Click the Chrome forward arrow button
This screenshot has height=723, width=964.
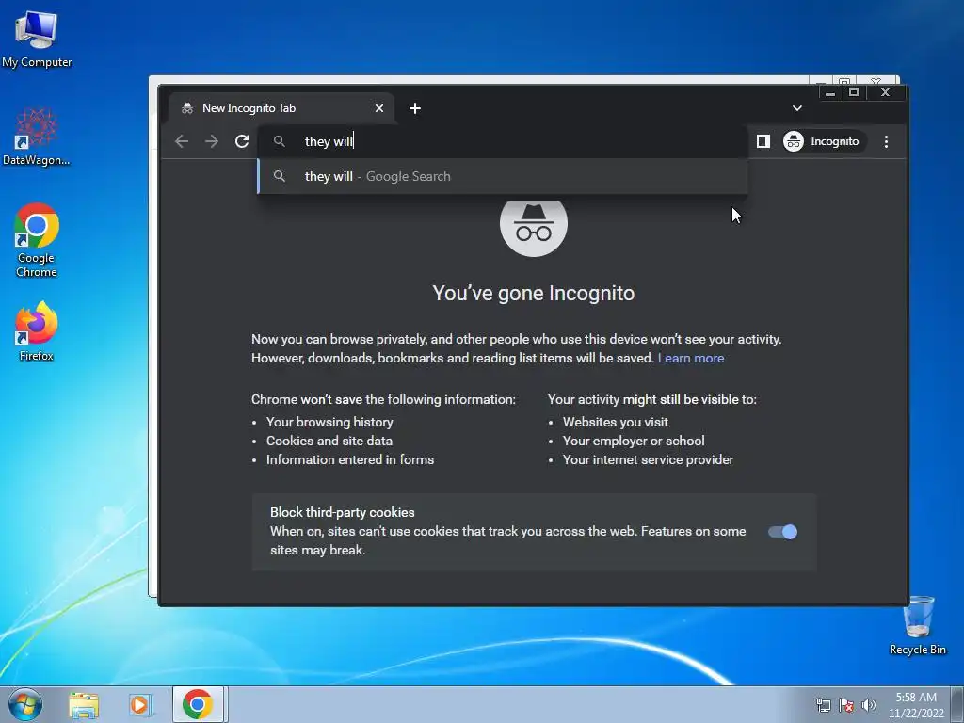tap(212, 141)
